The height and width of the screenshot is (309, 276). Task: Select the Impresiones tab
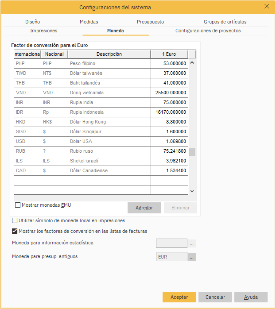click(43, 31)
